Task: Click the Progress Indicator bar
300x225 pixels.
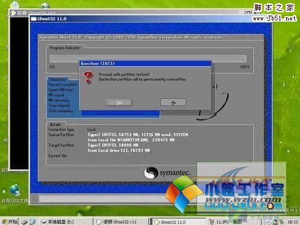Action: click(x=148, y=59)
